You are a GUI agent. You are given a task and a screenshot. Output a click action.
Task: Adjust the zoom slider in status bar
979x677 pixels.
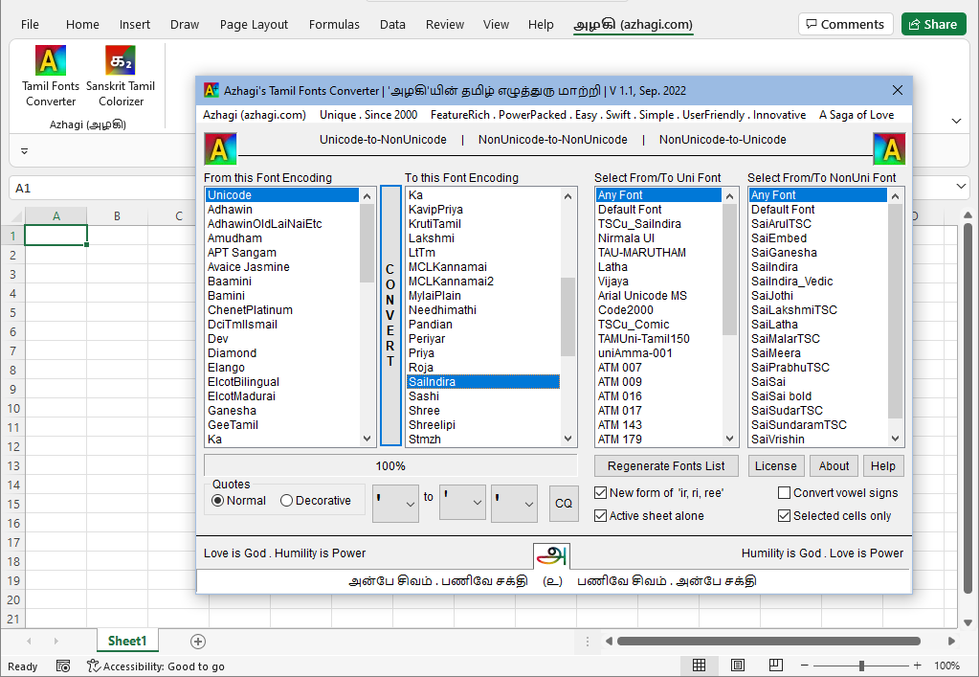pyautogui.click(x=861, y=666)
